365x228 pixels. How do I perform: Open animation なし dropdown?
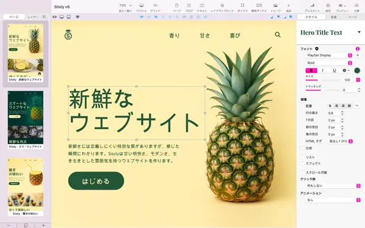pos(333,200)
